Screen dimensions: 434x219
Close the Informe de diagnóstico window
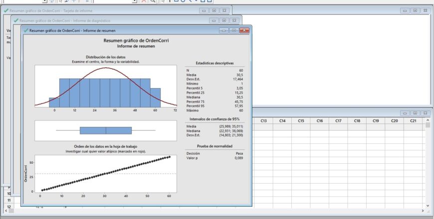pos(234,20)
